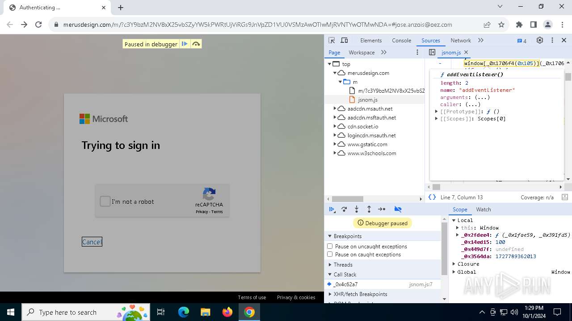Expand [[Prototype]] in function tooltip
The image size is (572, 321).
tap(437, 111)
